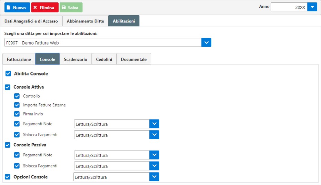Click the red Elimina button
321x185 pixels.
(x=45, y=8)
